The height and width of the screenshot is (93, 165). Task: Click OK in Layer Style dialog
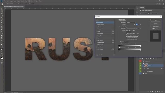pos(156,20)
